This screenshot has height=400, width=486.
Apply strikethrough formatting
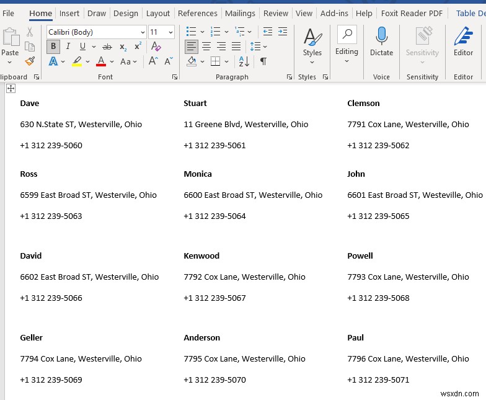[107, 47]
